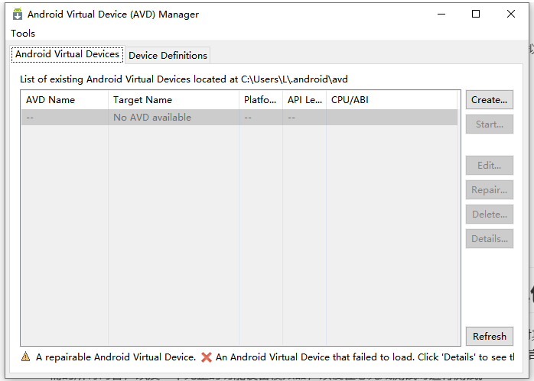Maximize the AVD Manager window
This screenshot has width=534, height=381.
[476, 14]
